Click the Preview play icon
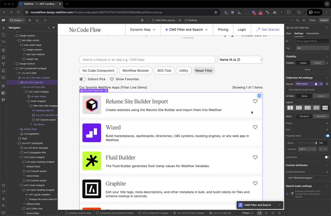The height and width of the screenshot is (216, 331). (45, 20)
